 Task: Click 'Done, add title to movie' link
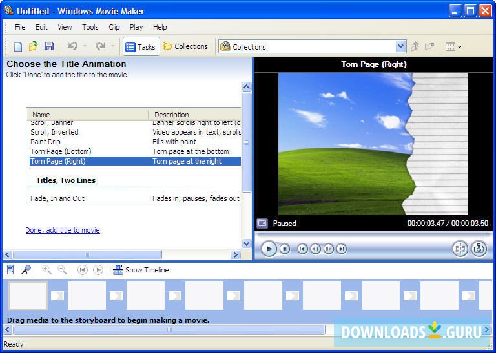(63, 230)
